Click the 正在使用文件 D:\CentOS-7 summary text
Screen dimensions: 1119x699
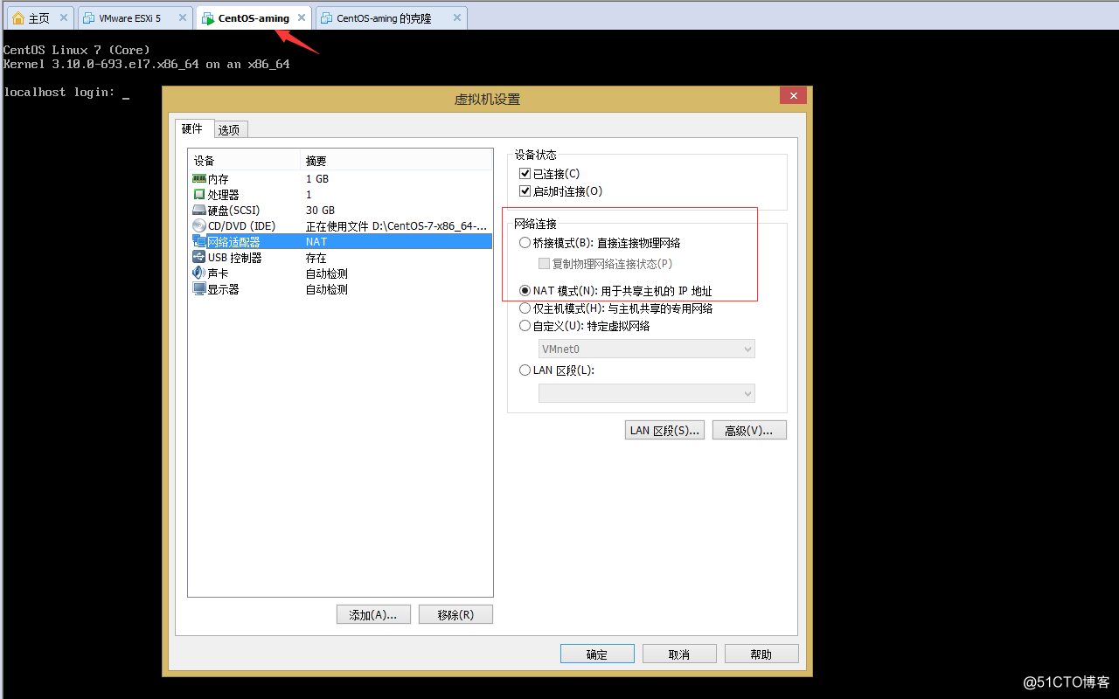pos(397,225)
